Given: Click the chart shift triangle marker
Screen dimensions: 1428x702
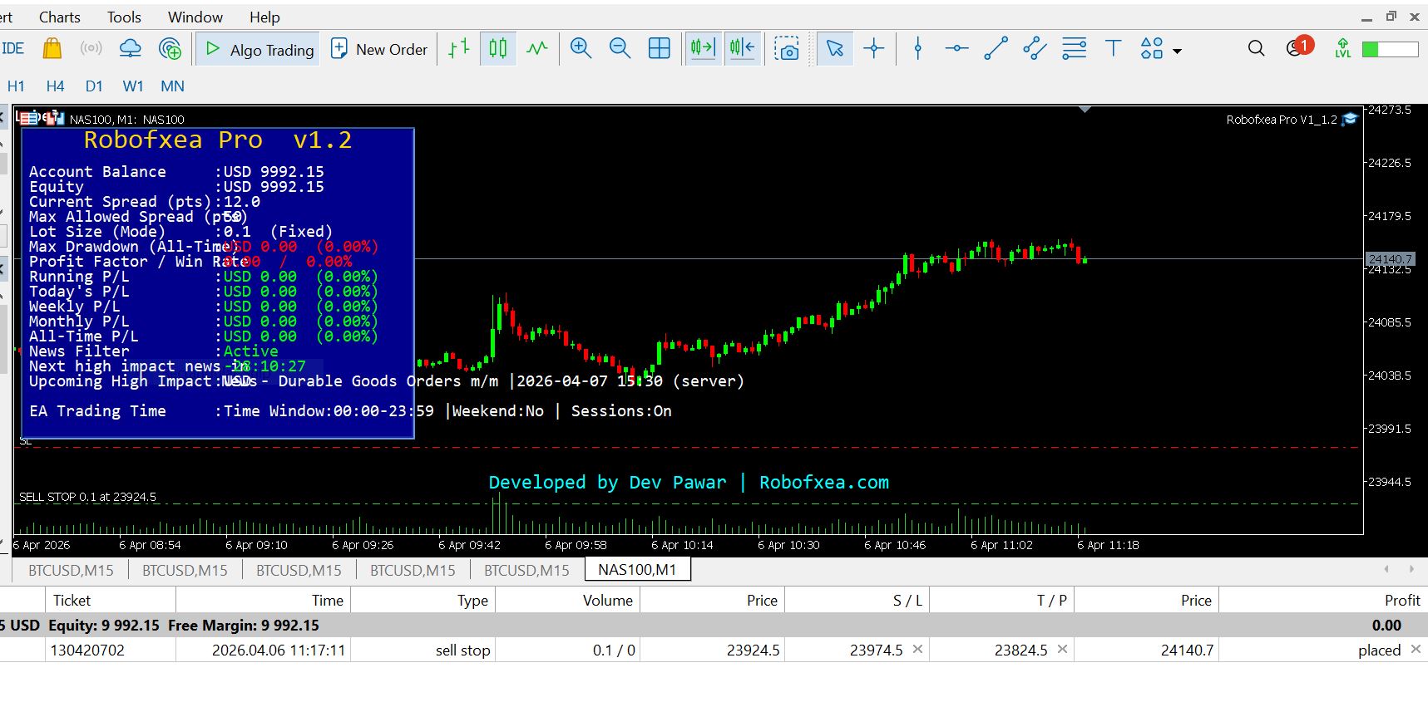Looking at the screenshot, I should [x=1085, y=110].
